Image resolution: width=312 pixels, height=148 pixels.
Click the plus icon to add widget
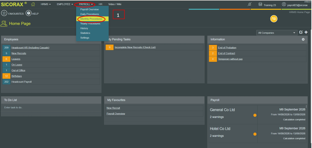tap(306, 32)
